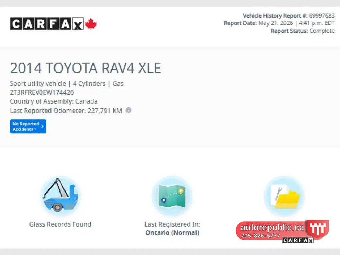340x255 pixels.
Task: Select the Report Date line
Action: [x=279, y=23]
